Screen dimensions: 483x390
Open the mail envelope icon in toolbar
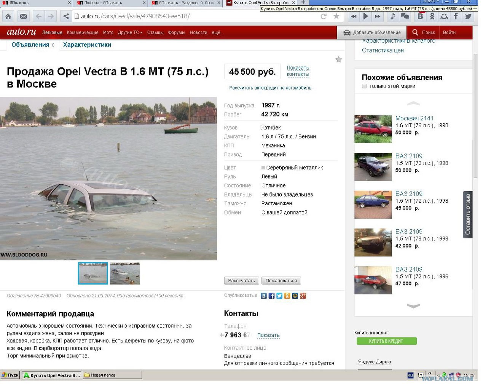point(24,16)
